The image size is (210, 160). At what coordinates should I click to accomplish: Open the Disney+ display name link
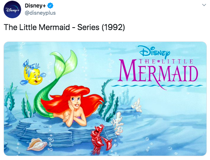click(35, 6)
